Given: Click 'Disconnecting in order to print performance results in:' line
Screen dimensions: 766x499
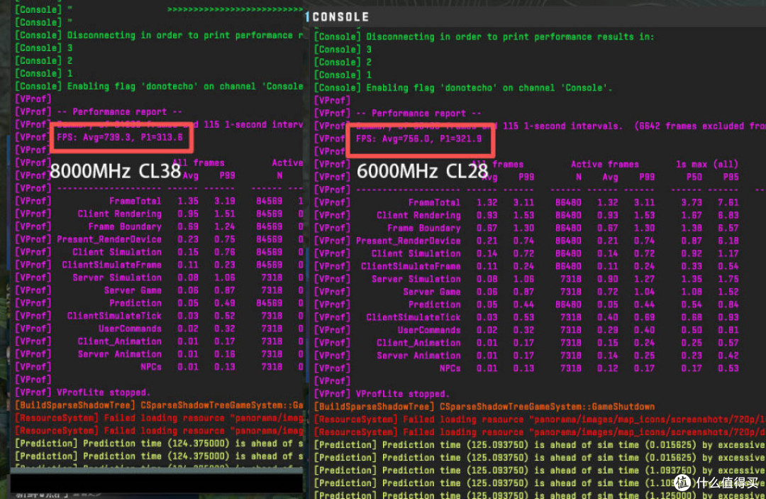Looking at the screenshot, I should pyautogui.click(x=484, y=37).
